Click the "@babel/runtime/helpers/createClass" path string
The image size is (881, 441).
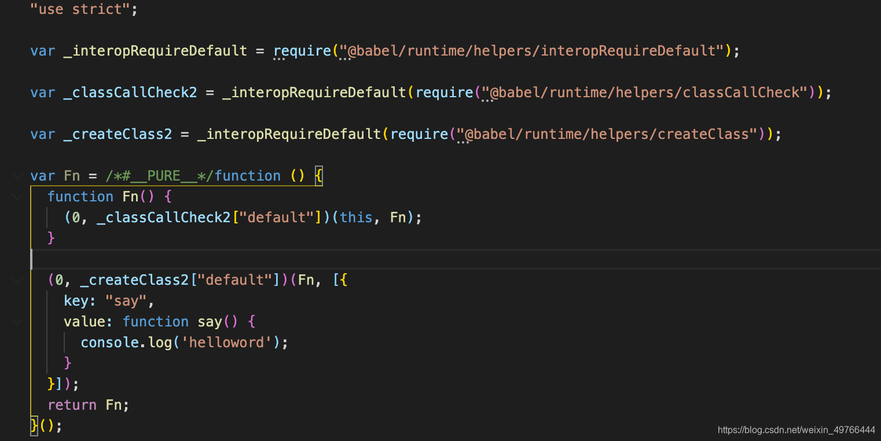(608, 134)
